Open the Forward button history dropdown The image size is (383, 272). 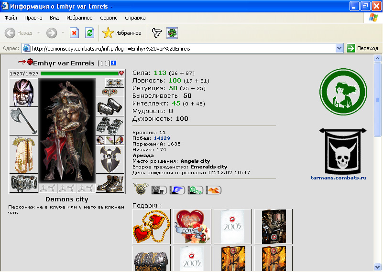coord(63,32)
